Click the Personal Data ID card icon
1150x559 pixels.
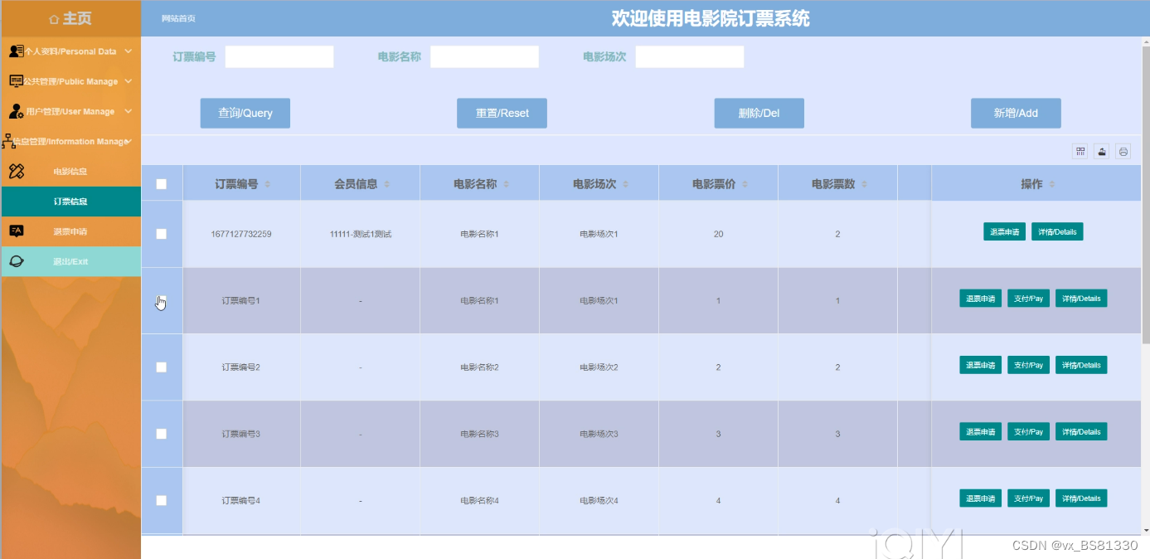16,51
